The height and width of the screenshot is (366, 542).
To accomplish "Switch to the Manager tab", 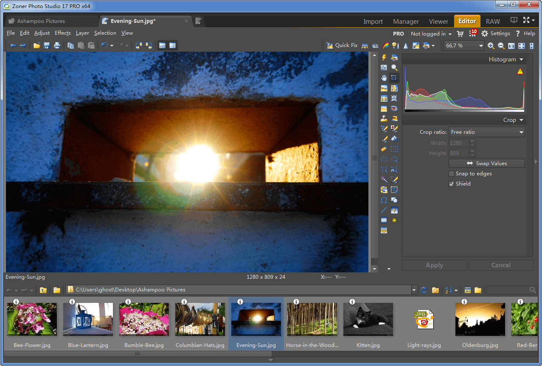I will pos(406,21).
